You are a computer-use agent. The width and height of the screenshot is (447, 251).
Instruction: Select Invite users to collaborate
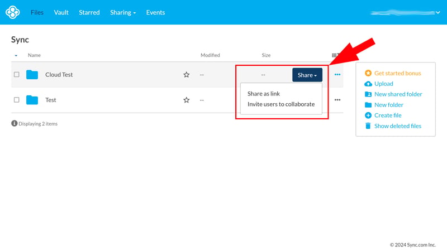point(280,104)
